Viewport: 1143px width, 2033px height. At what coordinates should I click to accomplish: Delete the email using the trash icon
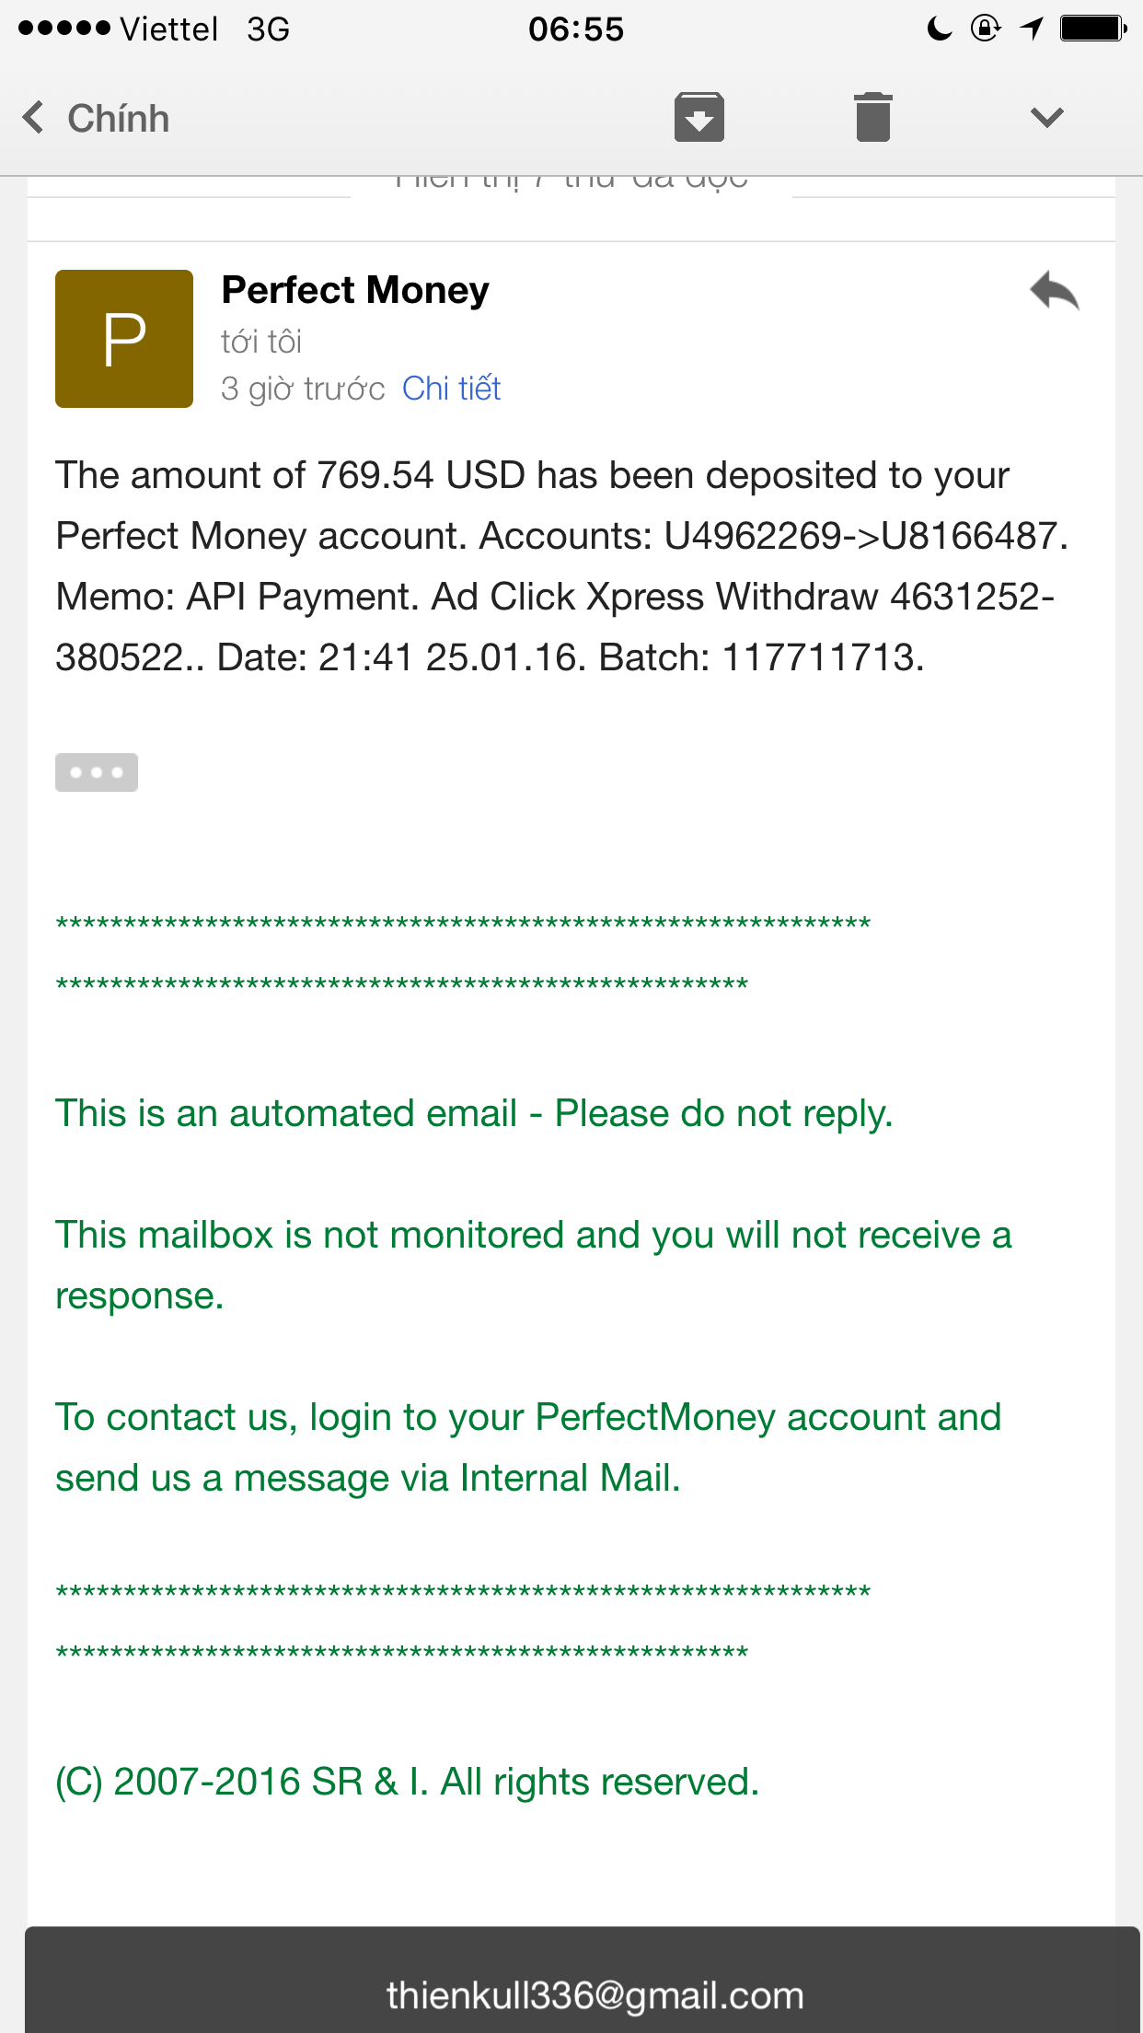click(x=872, y=118)
